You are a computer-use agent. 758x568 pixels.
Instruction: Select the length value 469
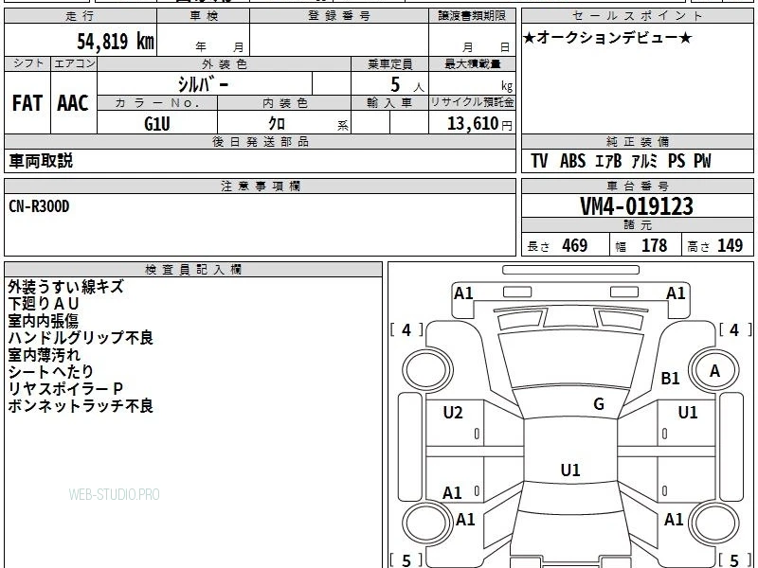[575, 245]
